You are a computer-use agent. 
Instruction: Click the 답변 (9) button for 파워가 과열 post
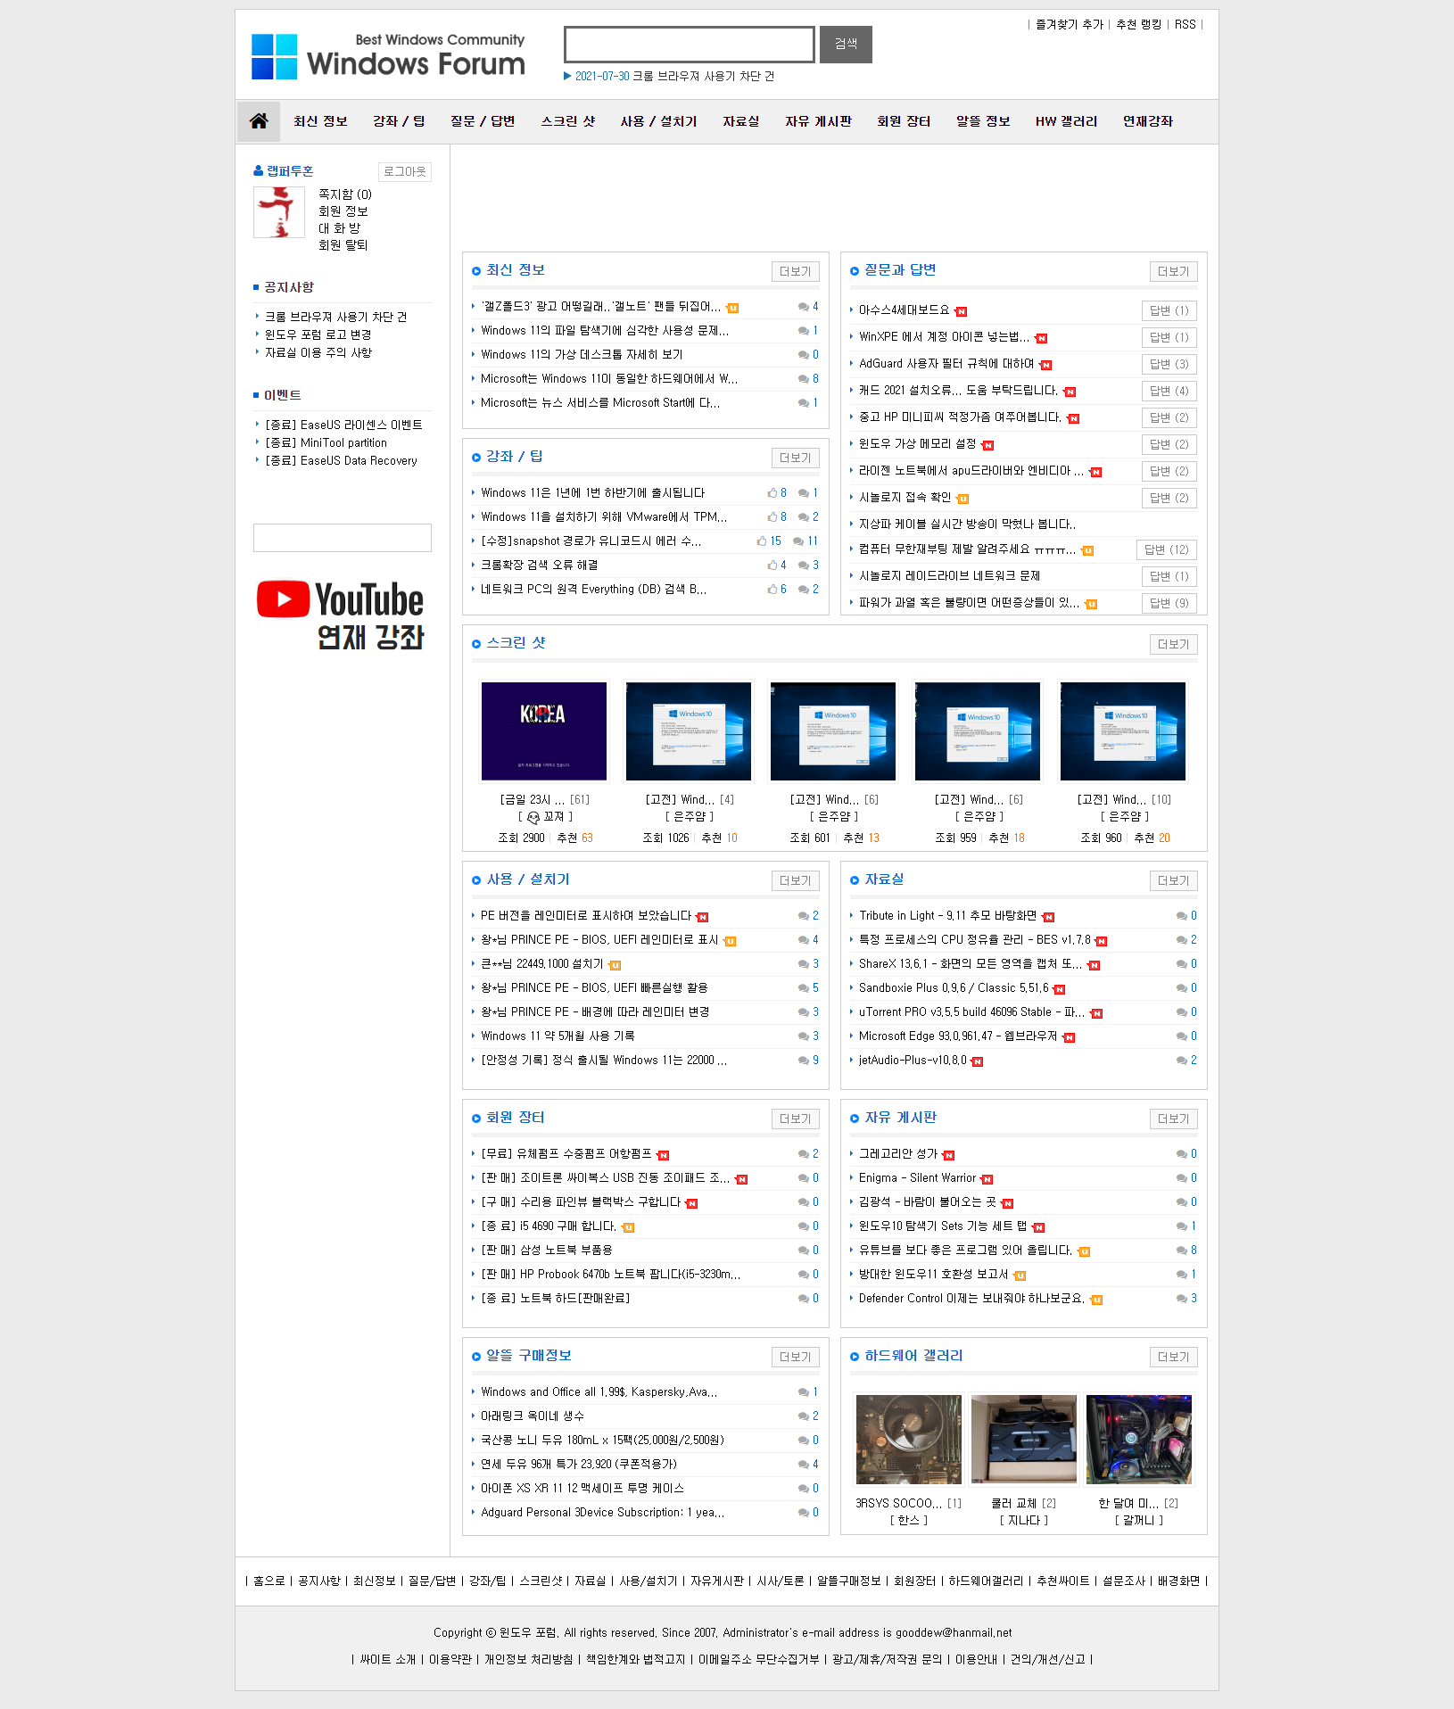tap(1169, 603)
